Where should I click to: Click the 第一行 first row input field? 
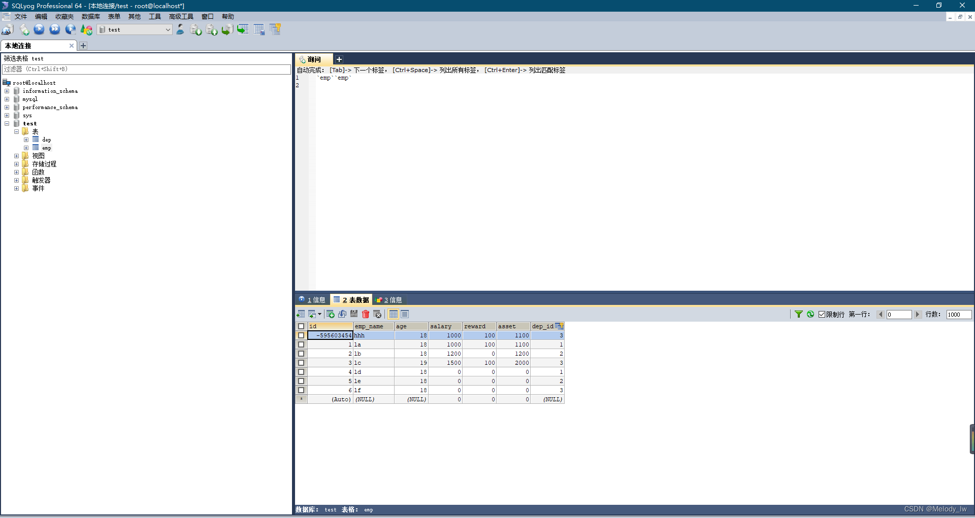[x=899, y=315]
